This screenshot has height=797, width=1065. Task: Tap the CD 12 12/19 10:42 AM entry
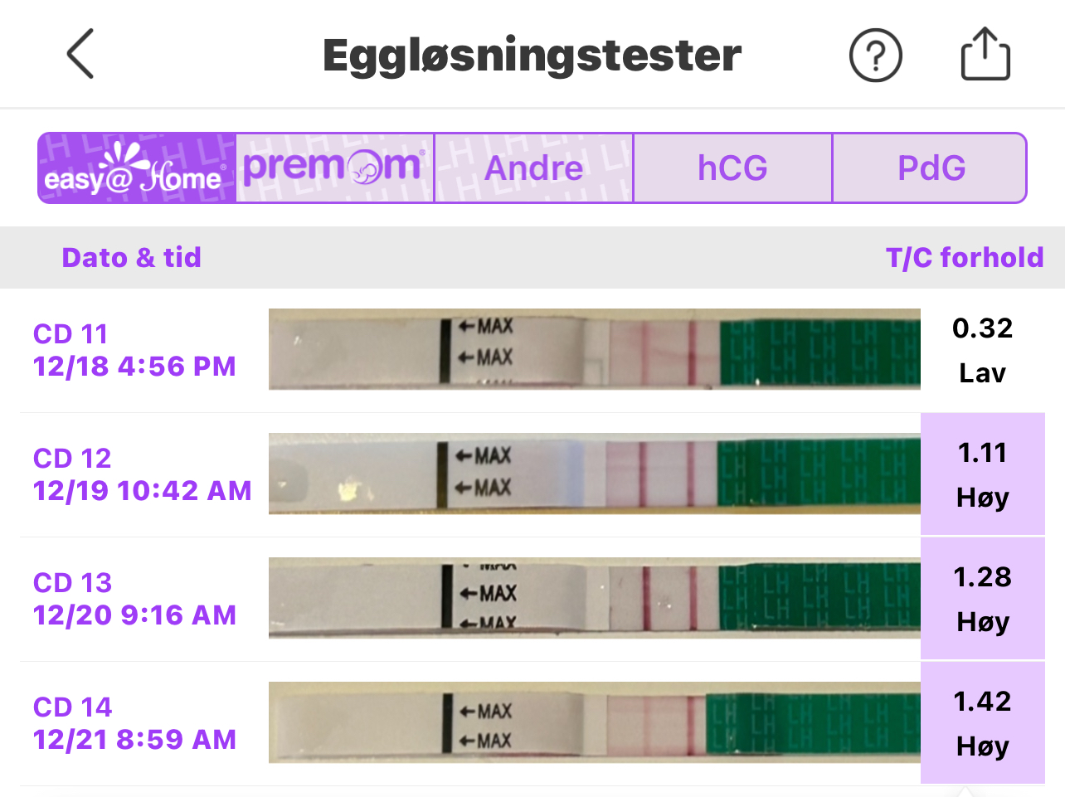pos(142,474)
